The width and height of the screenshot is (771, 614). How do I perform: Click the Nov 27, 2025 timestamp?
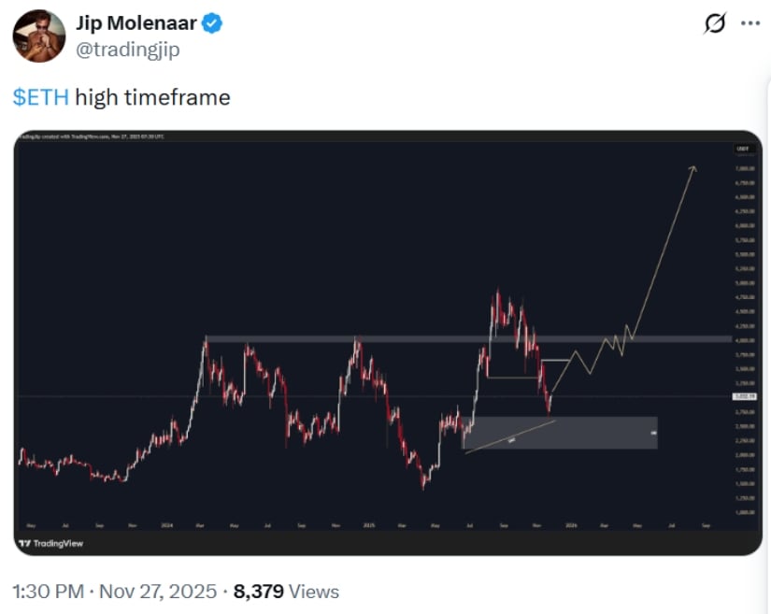(x=159, y=591)
